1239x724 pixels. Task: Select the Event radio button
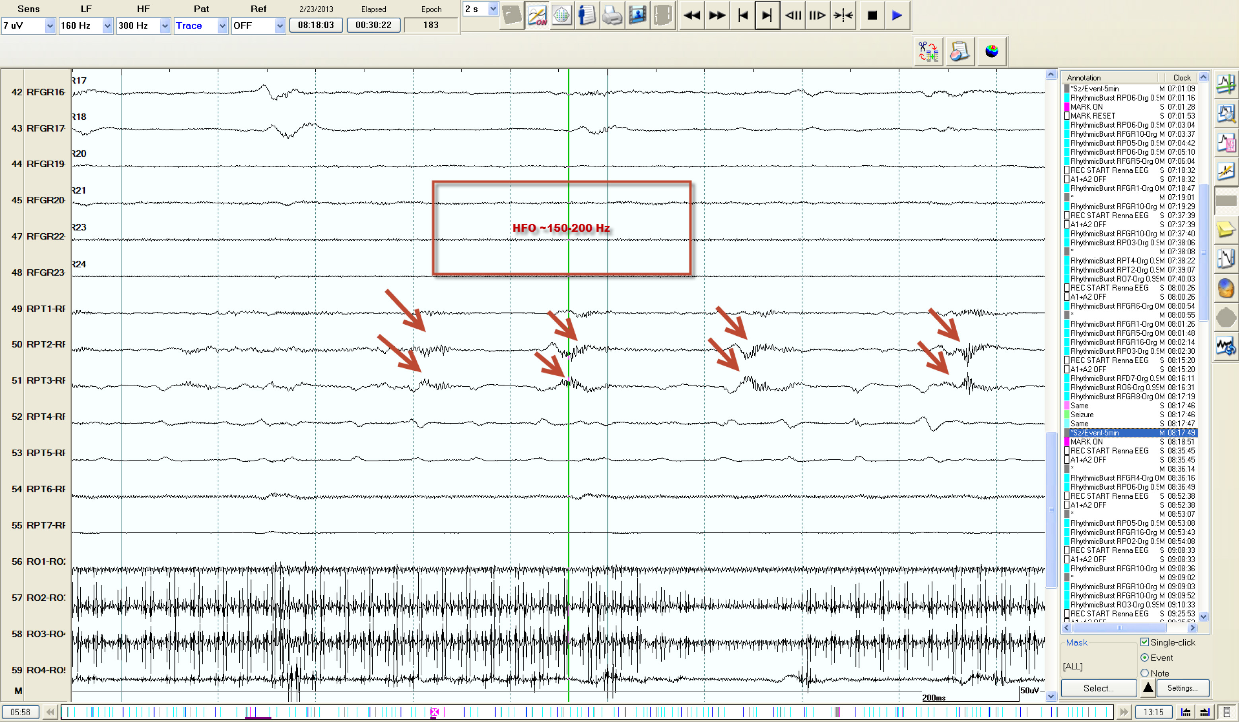[1145, 658]
